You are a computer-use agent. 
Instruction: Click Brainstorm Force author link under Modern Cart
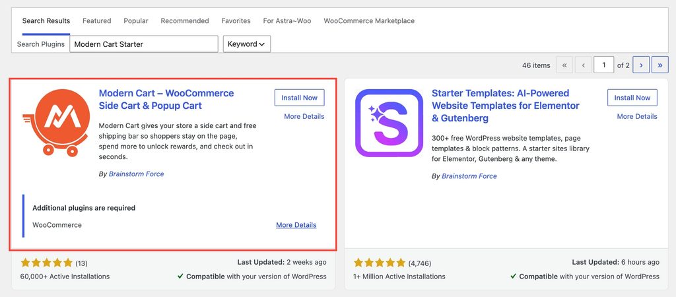coord(136,174)
